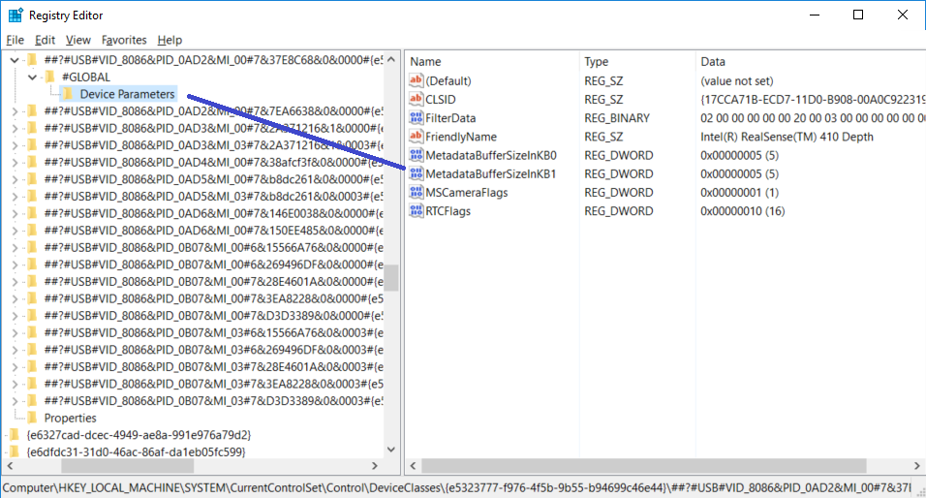Collapse the #GLOBAL tree node
The width and height of the screenshot is (926, 498).
pyautogui.click(x=32, y=77)
